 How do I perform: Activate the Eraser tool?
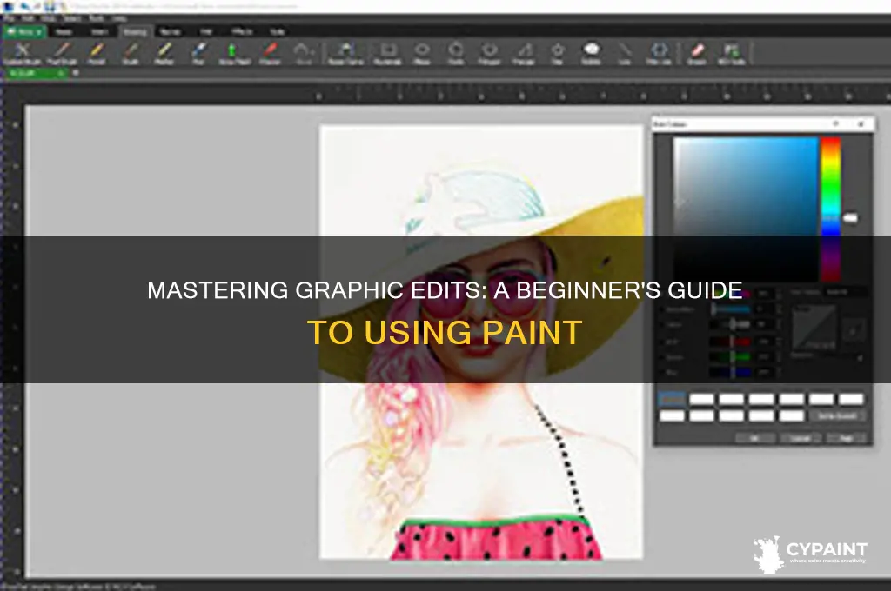coord(697,54)
